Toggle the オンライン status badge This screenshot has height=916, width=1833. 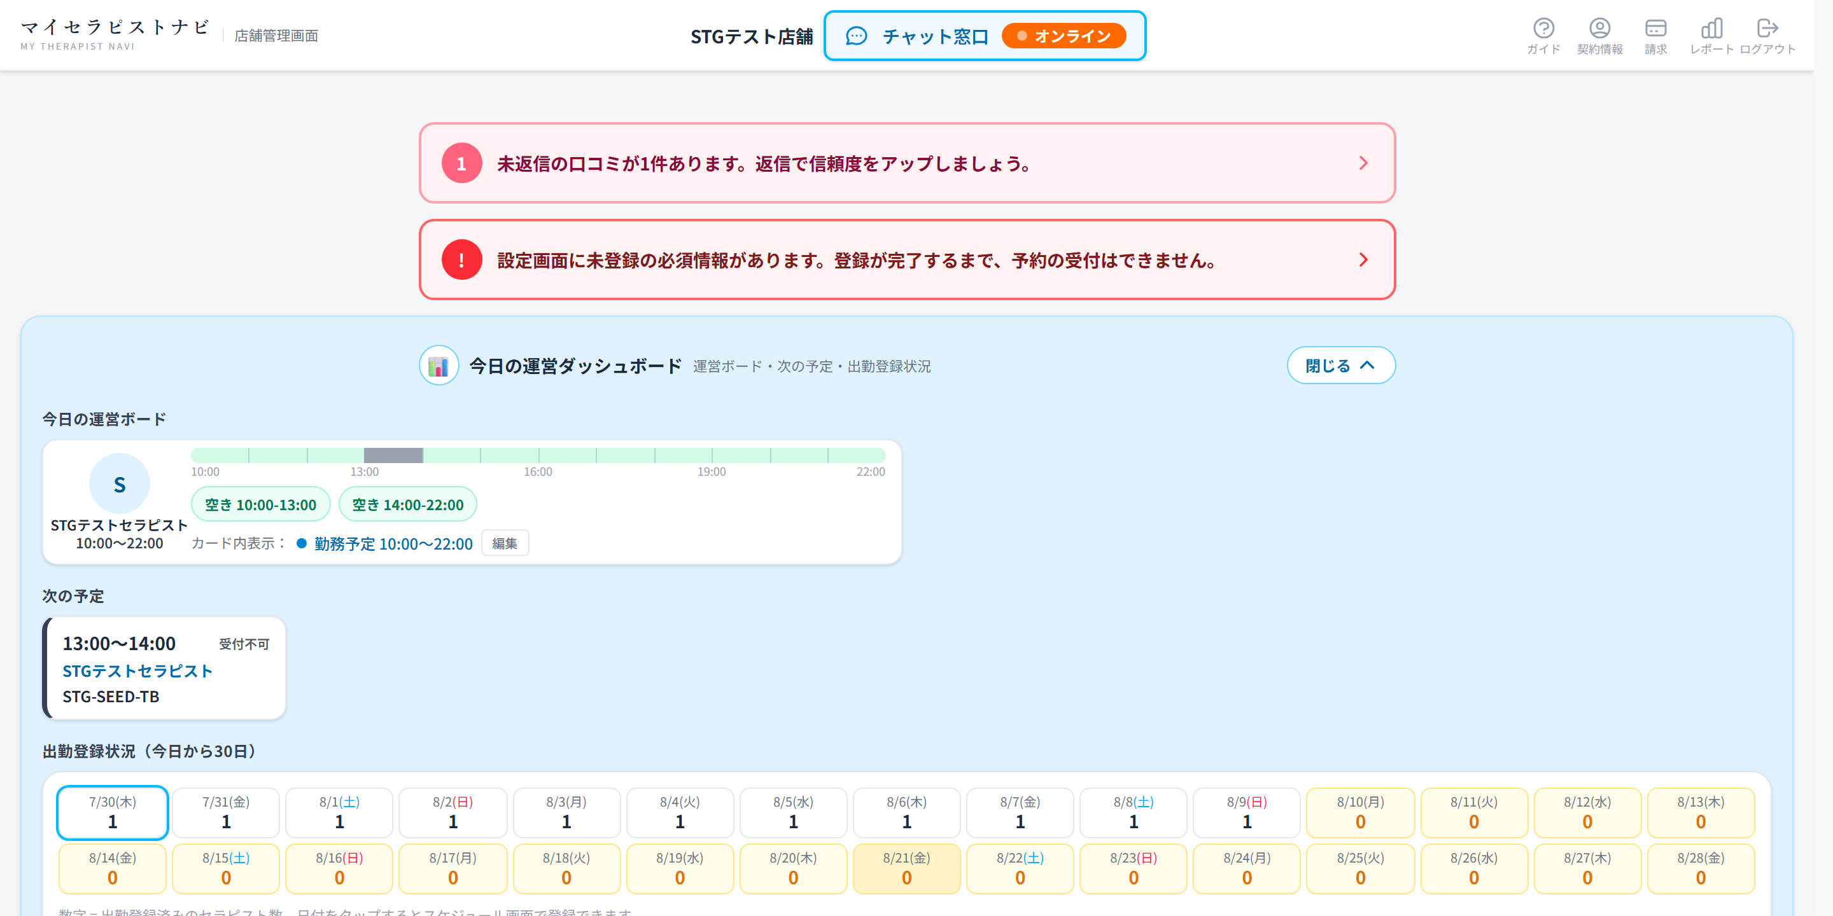[1063, 36]
